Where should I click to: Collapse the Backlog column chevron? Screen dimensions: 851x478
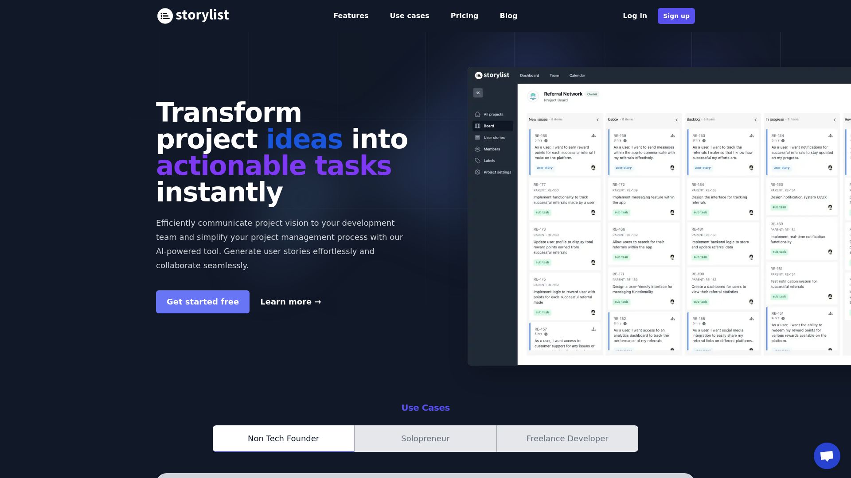pos(755,120)
